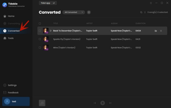Click the Feedback envelope icon

5,93
